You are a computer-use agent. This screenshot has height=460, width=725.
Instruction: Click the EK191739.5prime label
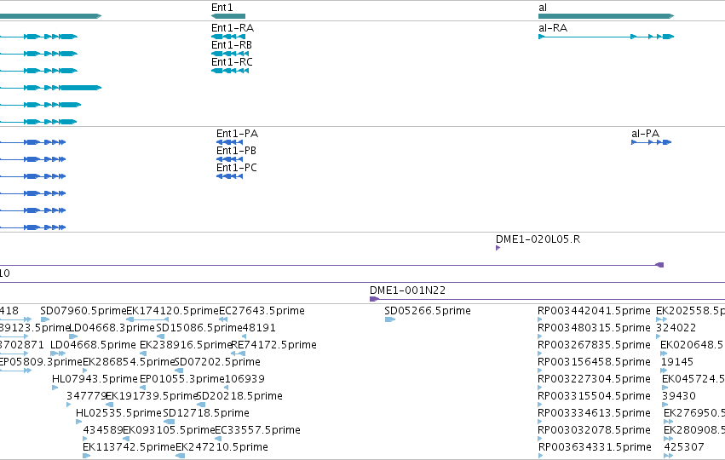(152, 396)
